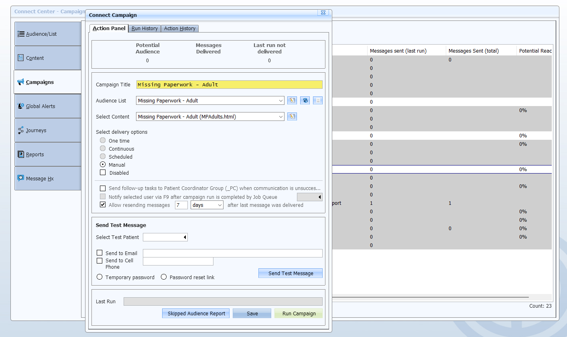567x337 pixels.
Task: Open the Select Test Patient picker
Action: pos(185,237)
